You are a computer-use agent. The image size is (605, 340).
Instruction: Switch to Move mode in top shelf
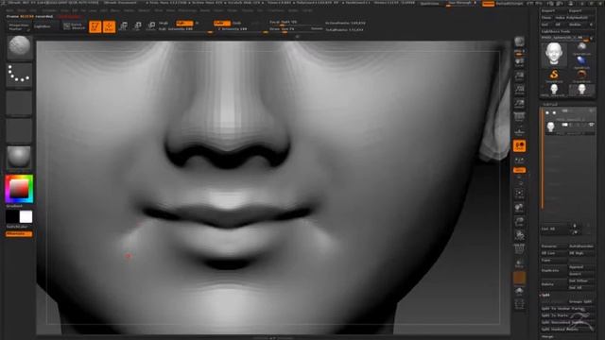pos(124,26)
